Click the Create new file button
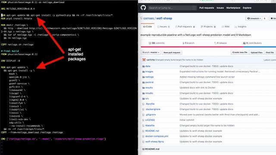 point(240,53)
